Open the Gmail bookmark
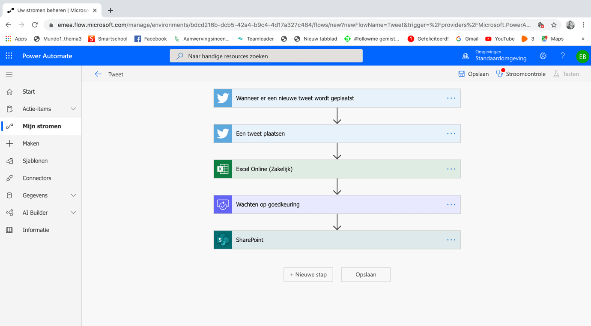Screen dimensions: 591x326 (467, 39)
